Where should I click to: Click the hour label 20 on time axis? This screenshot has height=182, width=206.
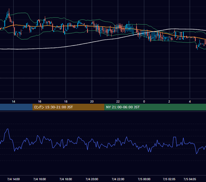pyautogui.click(x=92, y=102)
